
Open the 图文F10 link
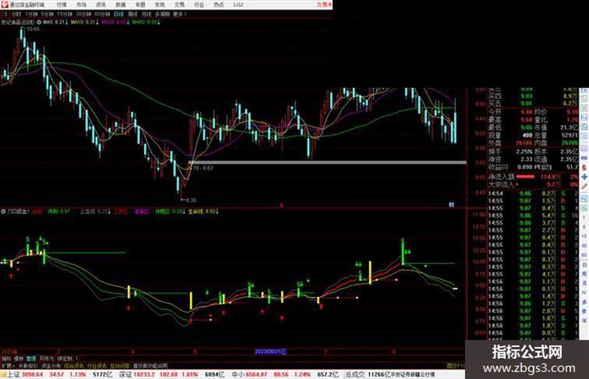[x=456, y=365]
